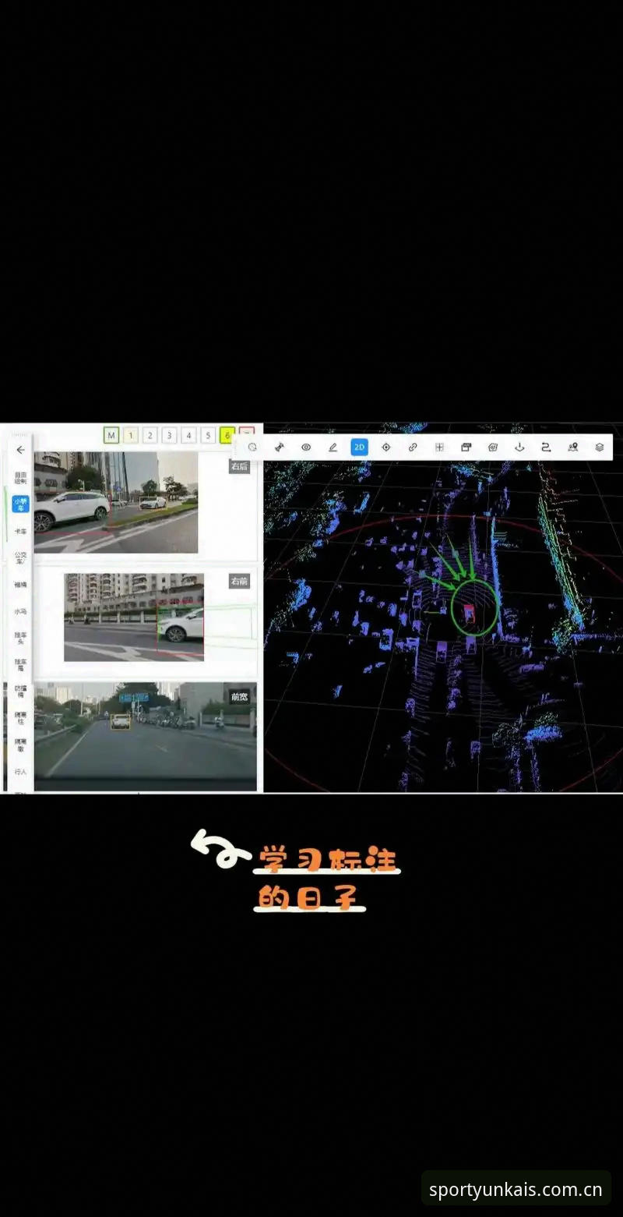The height and width of the screenshot is (1217, 623).
Task: Select the 自由绘制 free-draw label
Action: (20, 478)
